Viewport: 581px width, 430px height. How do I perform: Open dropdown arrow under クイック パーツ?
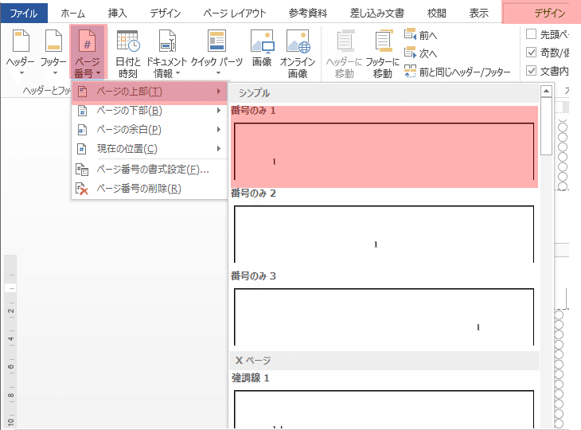(x=218, y=73)
